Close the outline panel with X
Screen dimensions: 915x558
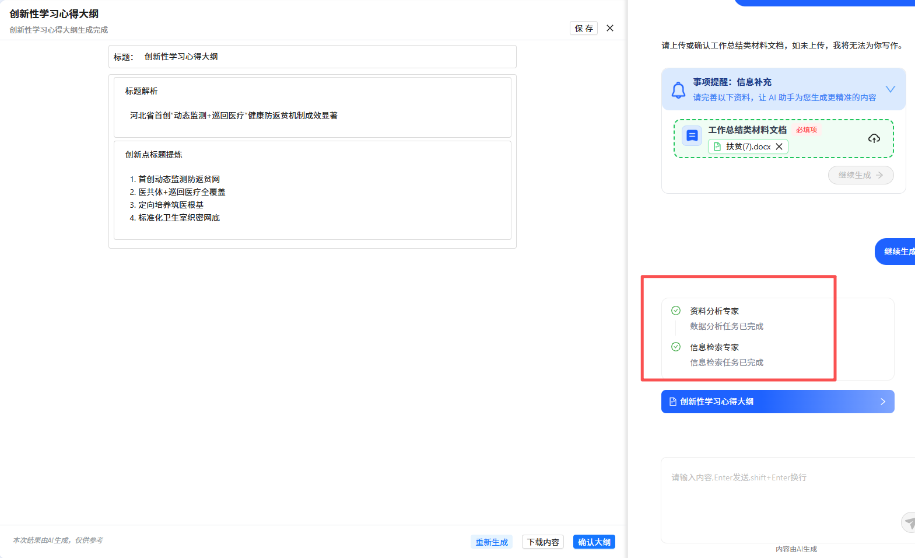(x=610, y=28)
